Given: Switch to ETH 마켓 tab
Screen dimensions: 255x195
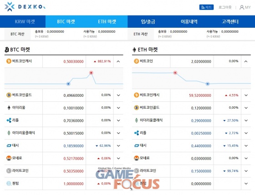Looking at the screenshot, I should 107,22.
